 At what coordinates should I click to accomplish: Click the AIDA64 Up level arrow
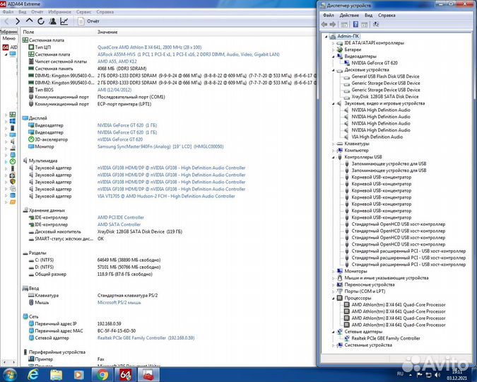29,21
